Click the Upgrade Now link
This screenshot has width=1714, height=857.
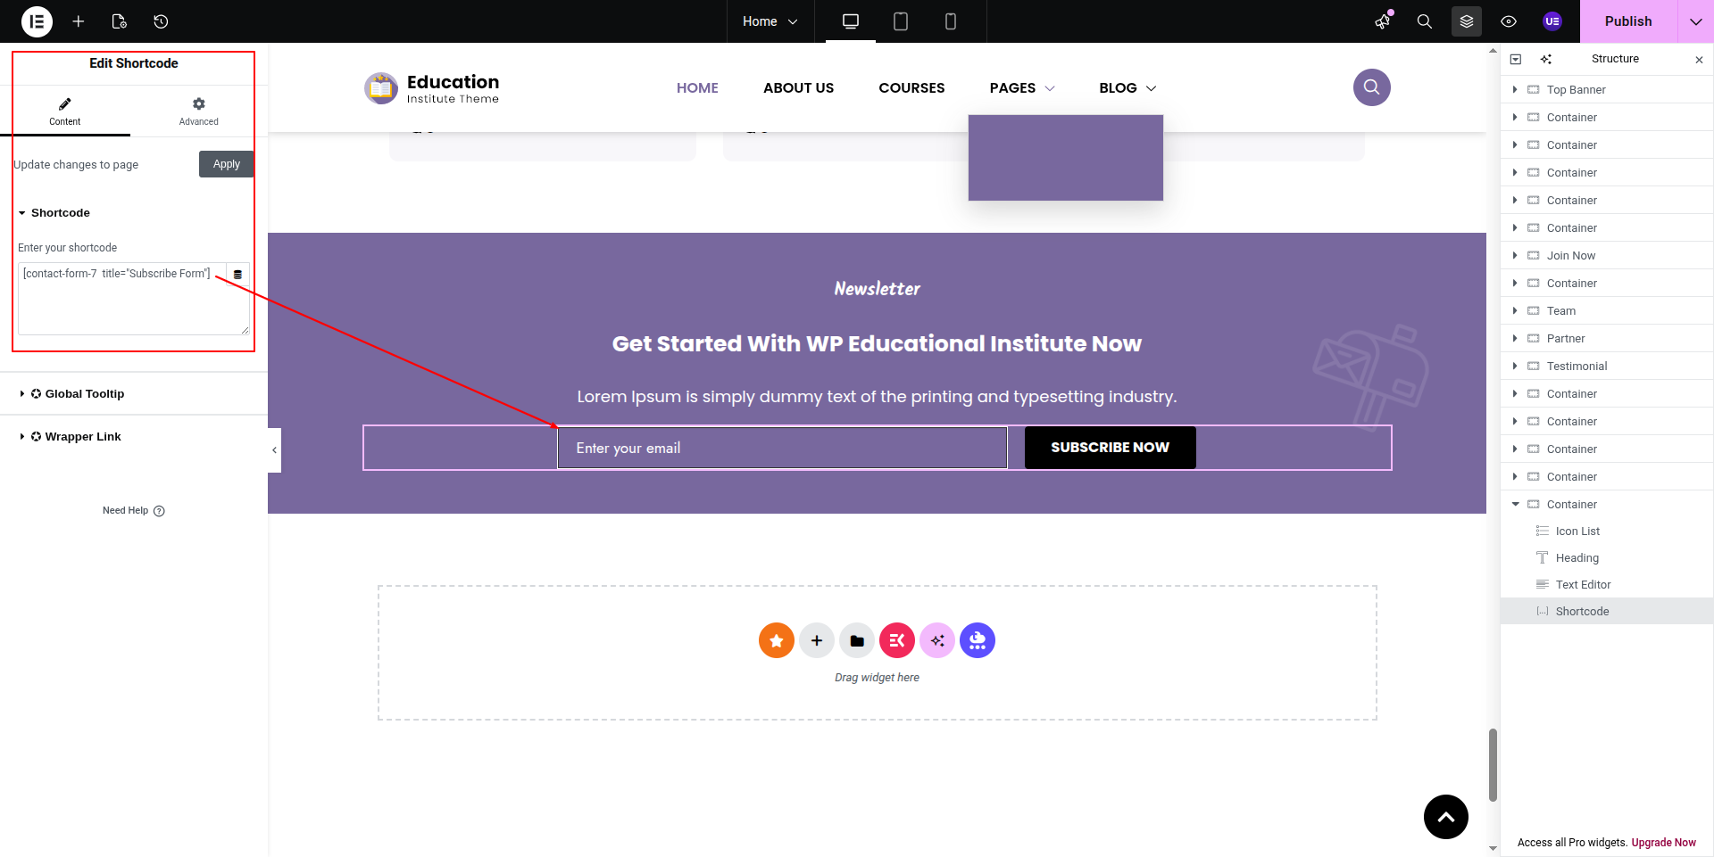[x=1663, y=843]
